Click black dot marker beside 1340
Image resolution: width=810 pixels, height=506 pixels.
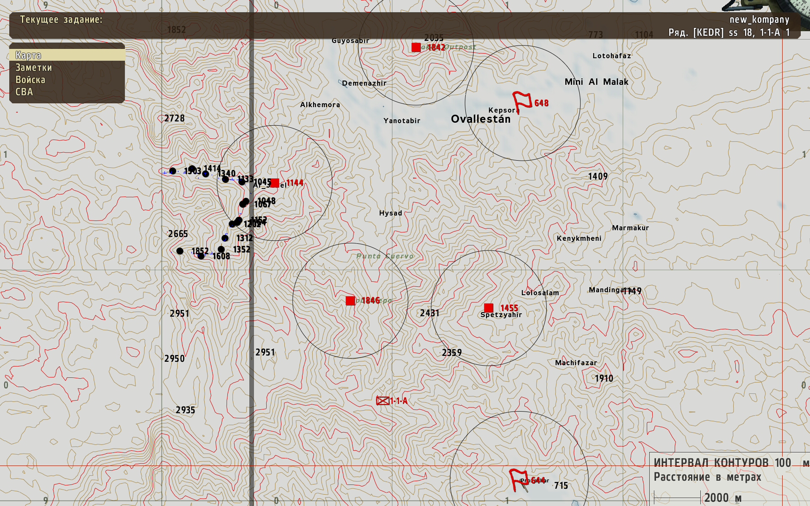pos(225,180)
